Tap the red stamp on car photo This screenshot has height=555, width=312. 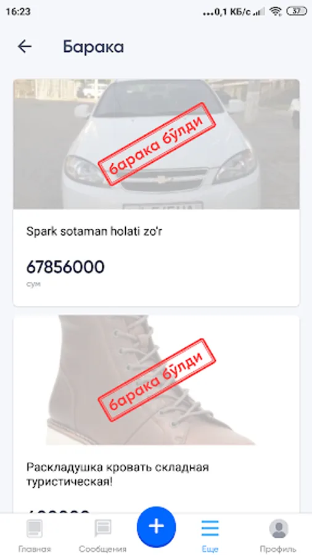coord(157,144)
